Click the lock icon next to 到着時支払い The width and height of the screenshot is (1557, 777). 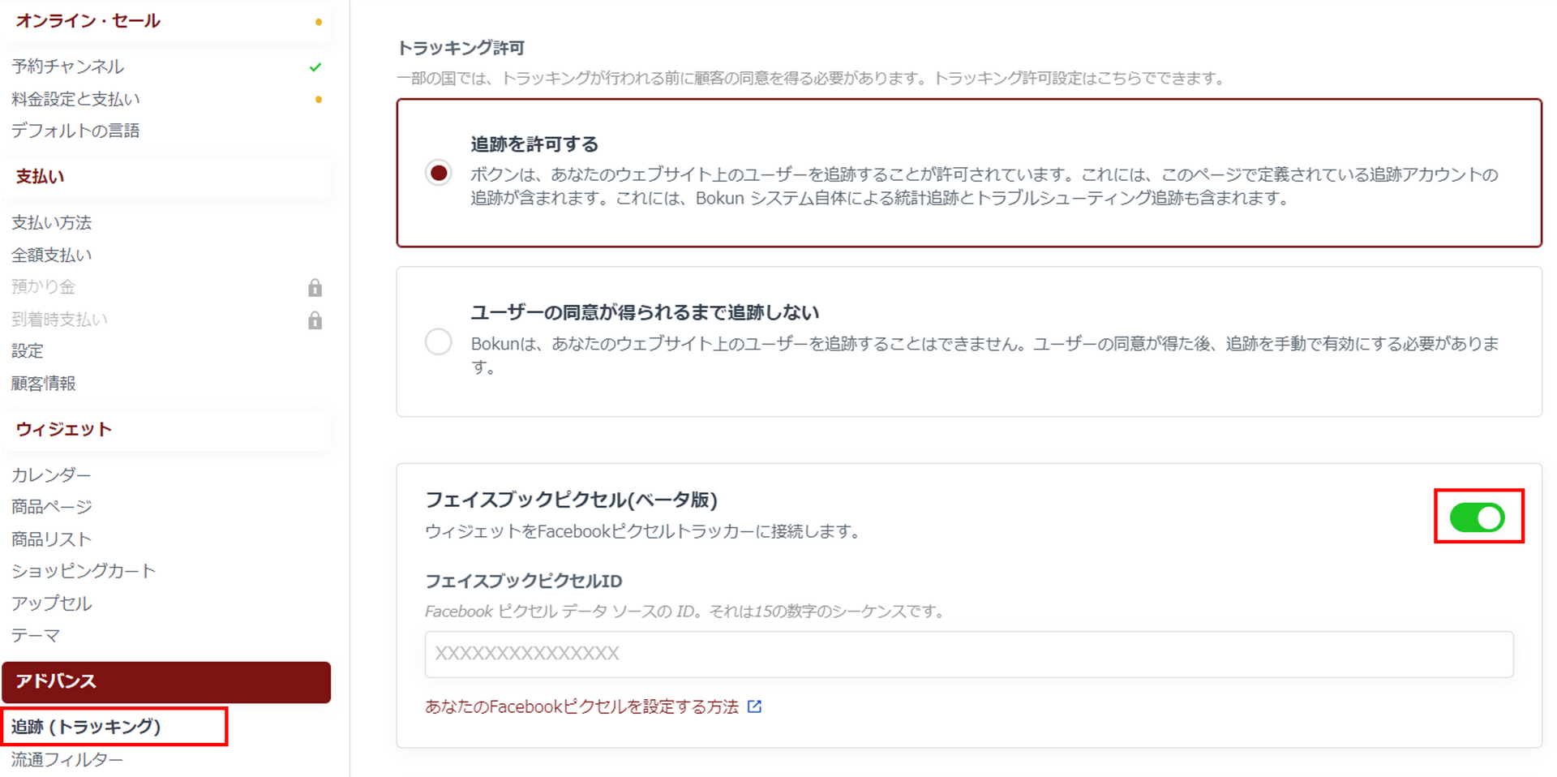[x=315, y=320]
